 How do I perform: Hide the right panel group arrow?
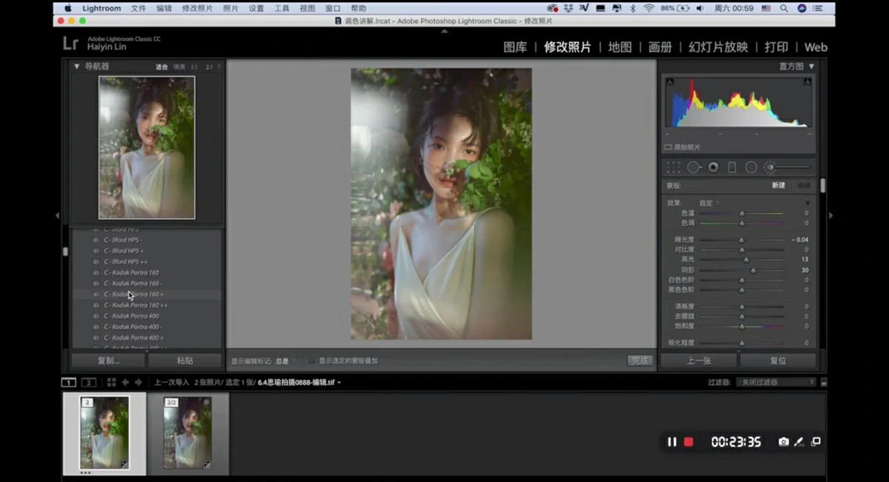[830, 215]
